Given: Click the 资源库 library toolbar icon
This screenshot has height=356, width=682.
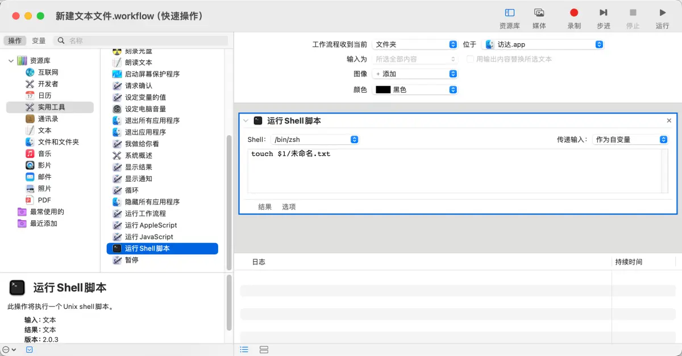Looking at the screenshot, I should point(510,13).
